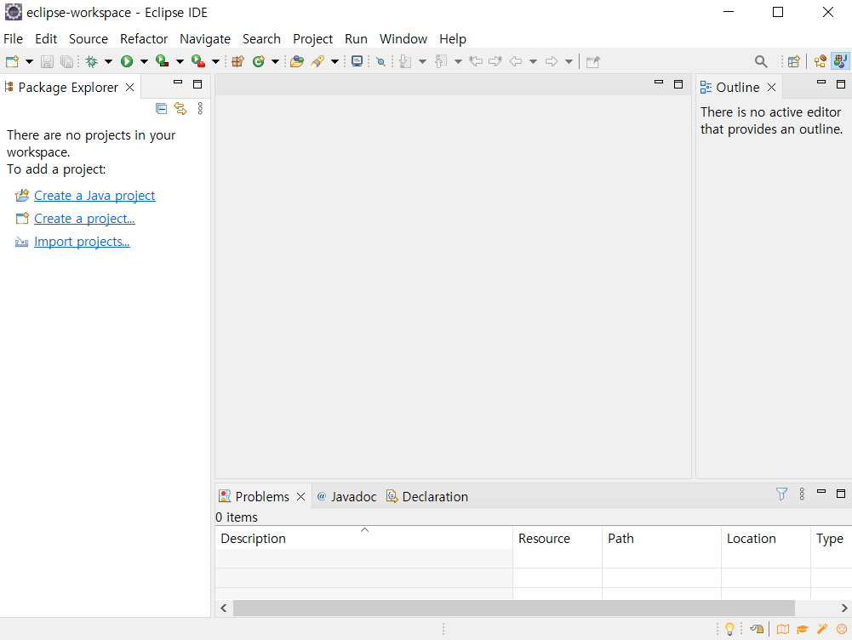This screenshot has height=640, width=852.
Task: Click the Problems view filter funnel icon
Action: pos(782,494)
